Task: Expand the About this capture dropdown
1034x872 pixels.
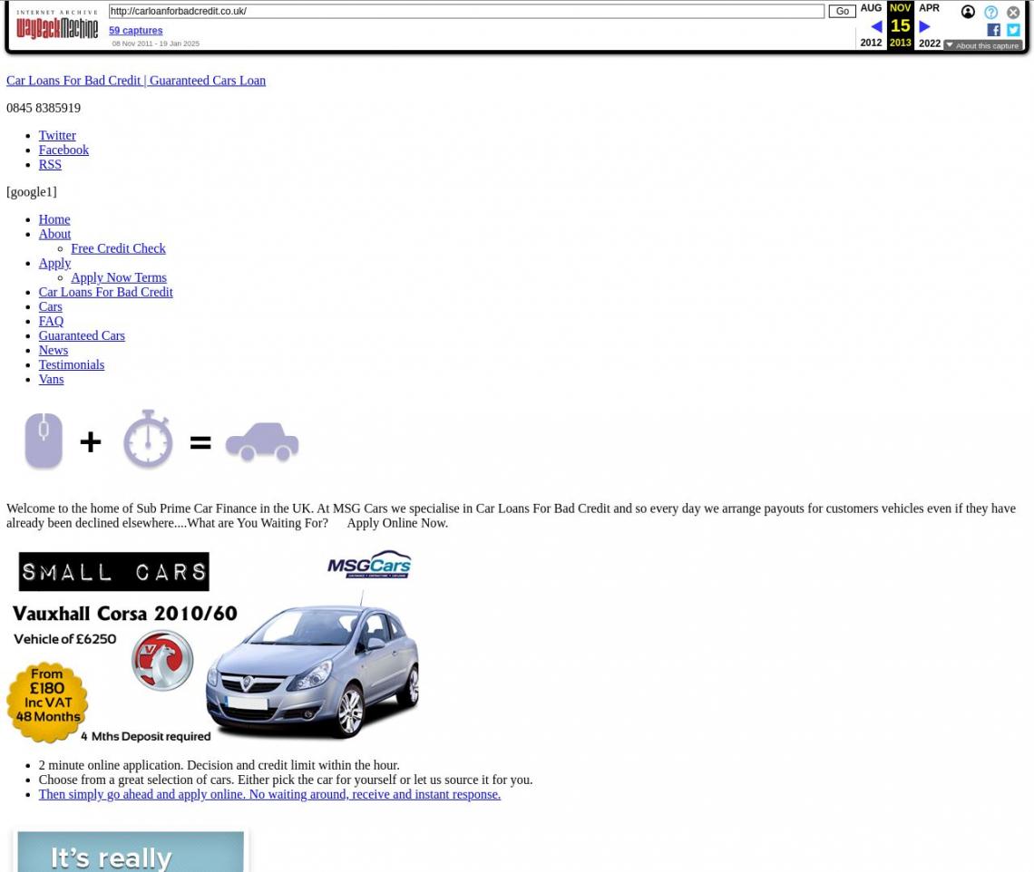Action: coord(982,45)
